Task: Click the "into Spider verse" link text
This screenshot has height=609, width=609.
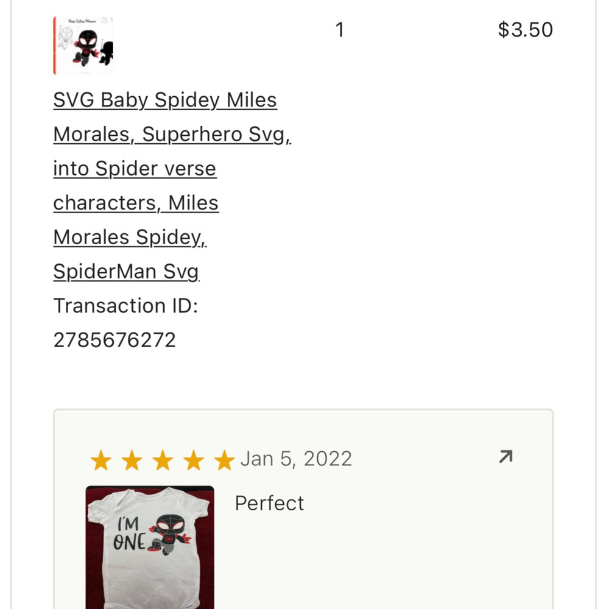Action: click(x=135, y=169)
